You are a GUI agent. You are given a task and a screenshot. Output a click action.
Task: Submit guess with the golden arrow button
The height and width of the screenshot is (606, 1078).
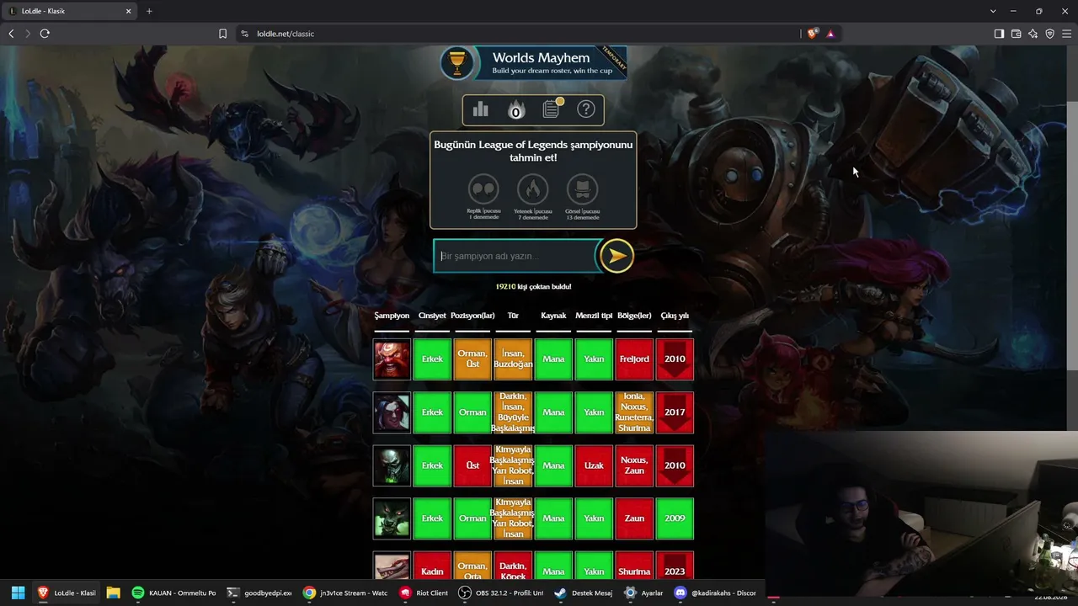tap(616, 256)
